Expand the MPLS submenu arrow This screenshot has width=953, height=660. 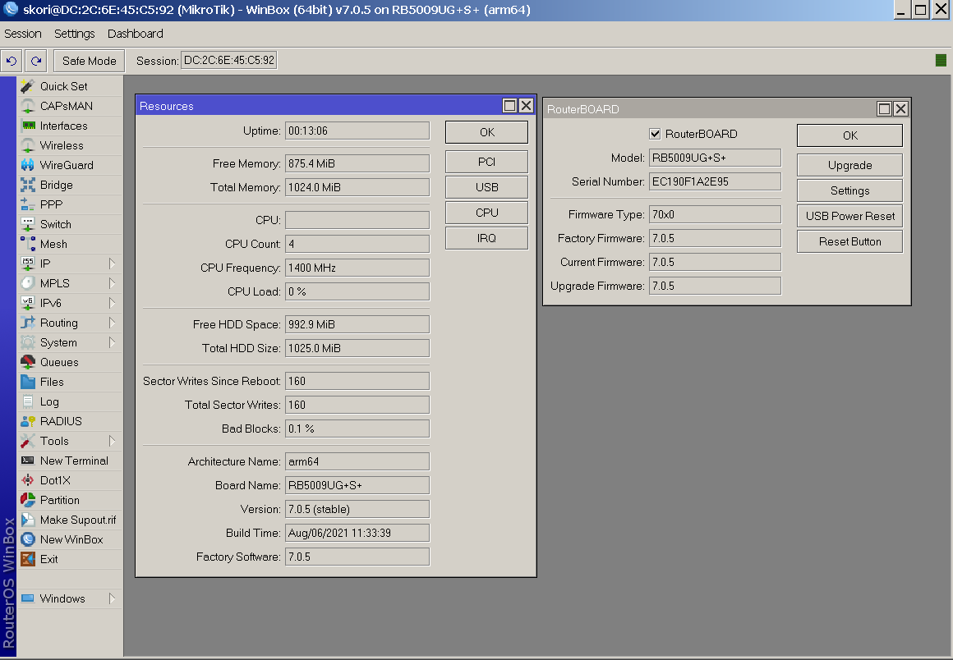pyautogui.click(x=113, y=283)
